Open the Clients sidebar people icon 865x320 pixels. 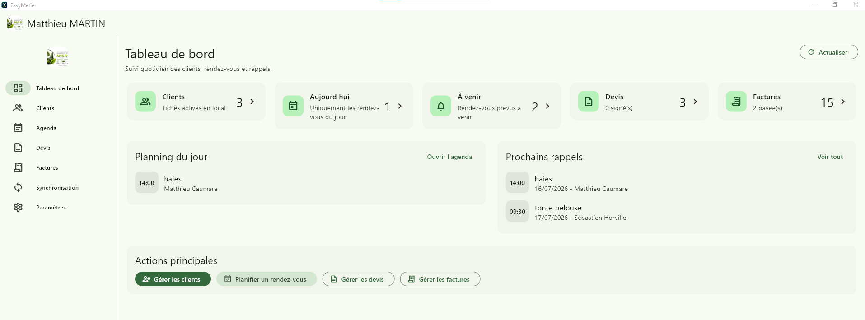tap(18, 108)
